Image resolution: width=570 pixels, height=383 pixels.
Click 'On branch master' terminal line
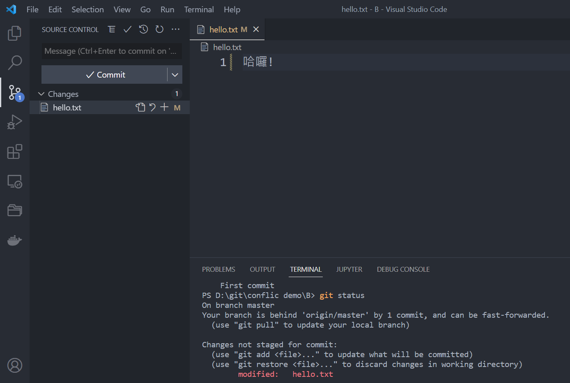(238, 305)
